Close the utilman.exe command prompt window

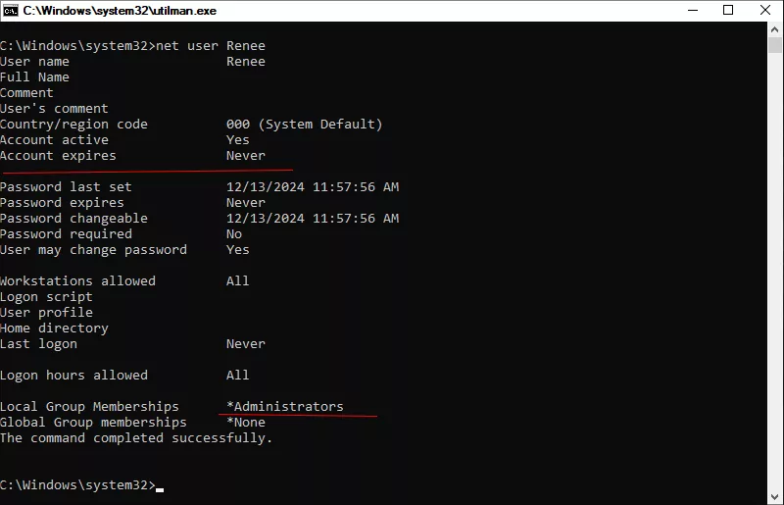click(x=765, y=11)
